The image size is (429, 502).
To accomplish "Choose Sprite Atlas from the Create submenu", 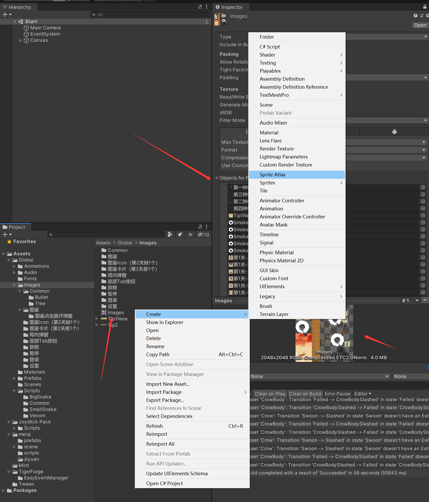I will [272, 175].
